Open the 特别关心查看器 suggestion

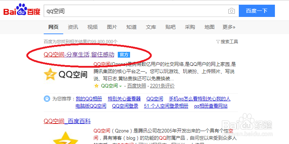(124, 99)
